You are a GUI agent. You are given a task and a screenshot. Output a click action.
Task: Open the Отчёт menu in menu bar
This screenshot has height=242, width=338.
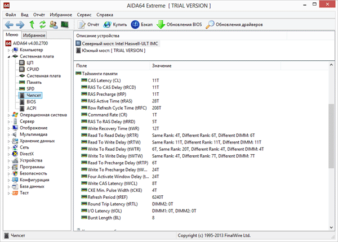pyautogui.click(x=39, y=15)
